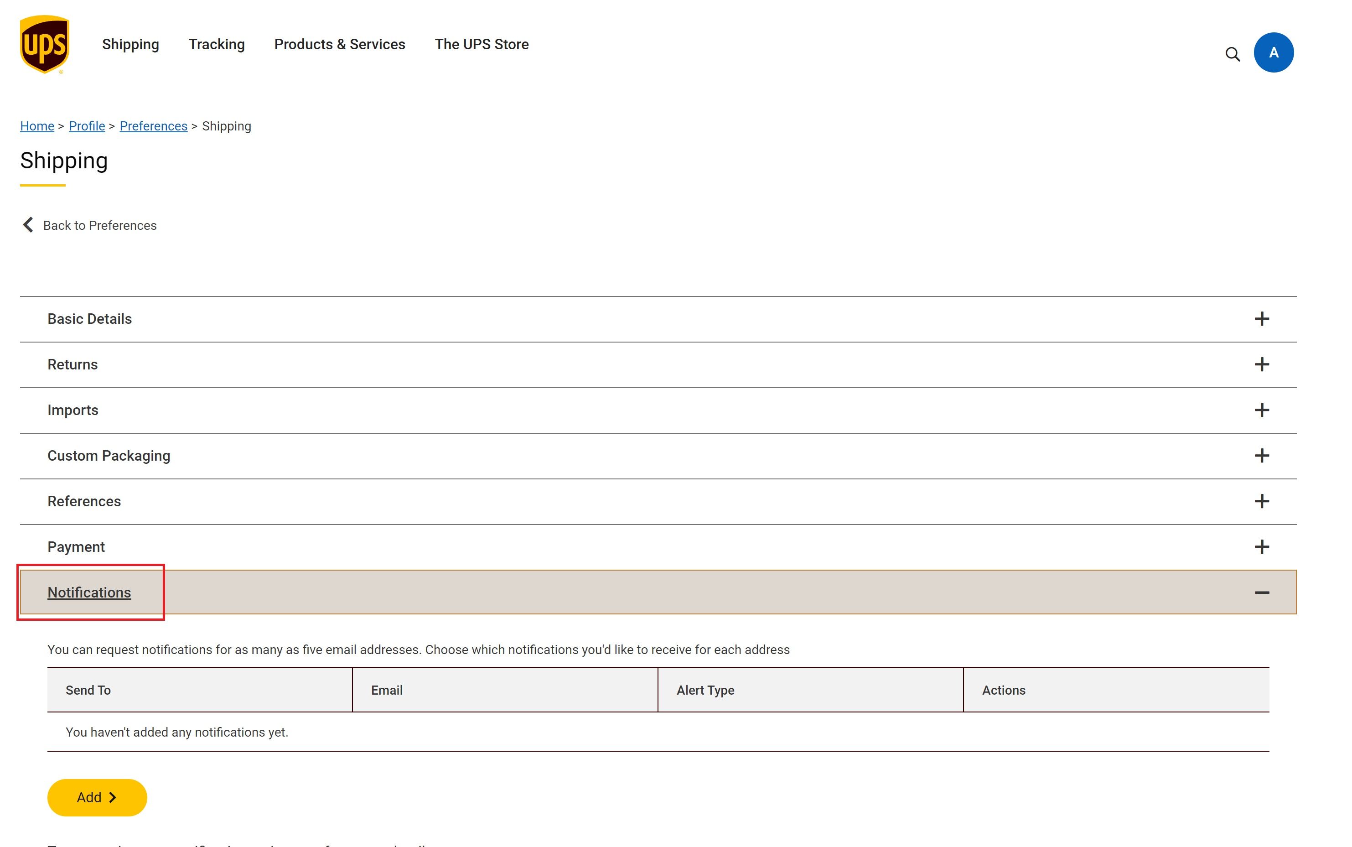
Task: Click the plus icon for Basic Details
Action: click(1261, 319)
